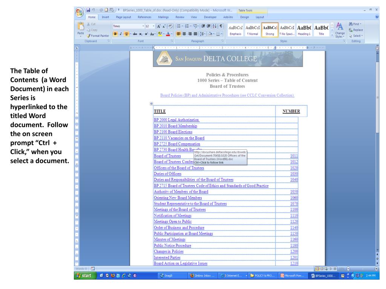Click the Format Painter tool
The image size is (386, 289).
pos(98,36)
